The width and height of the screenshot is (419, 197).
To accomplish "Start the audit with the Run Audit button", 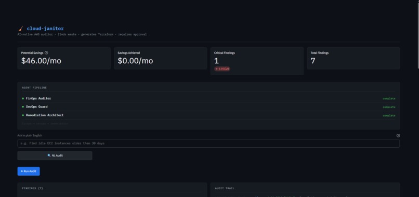I will (29, 171).
